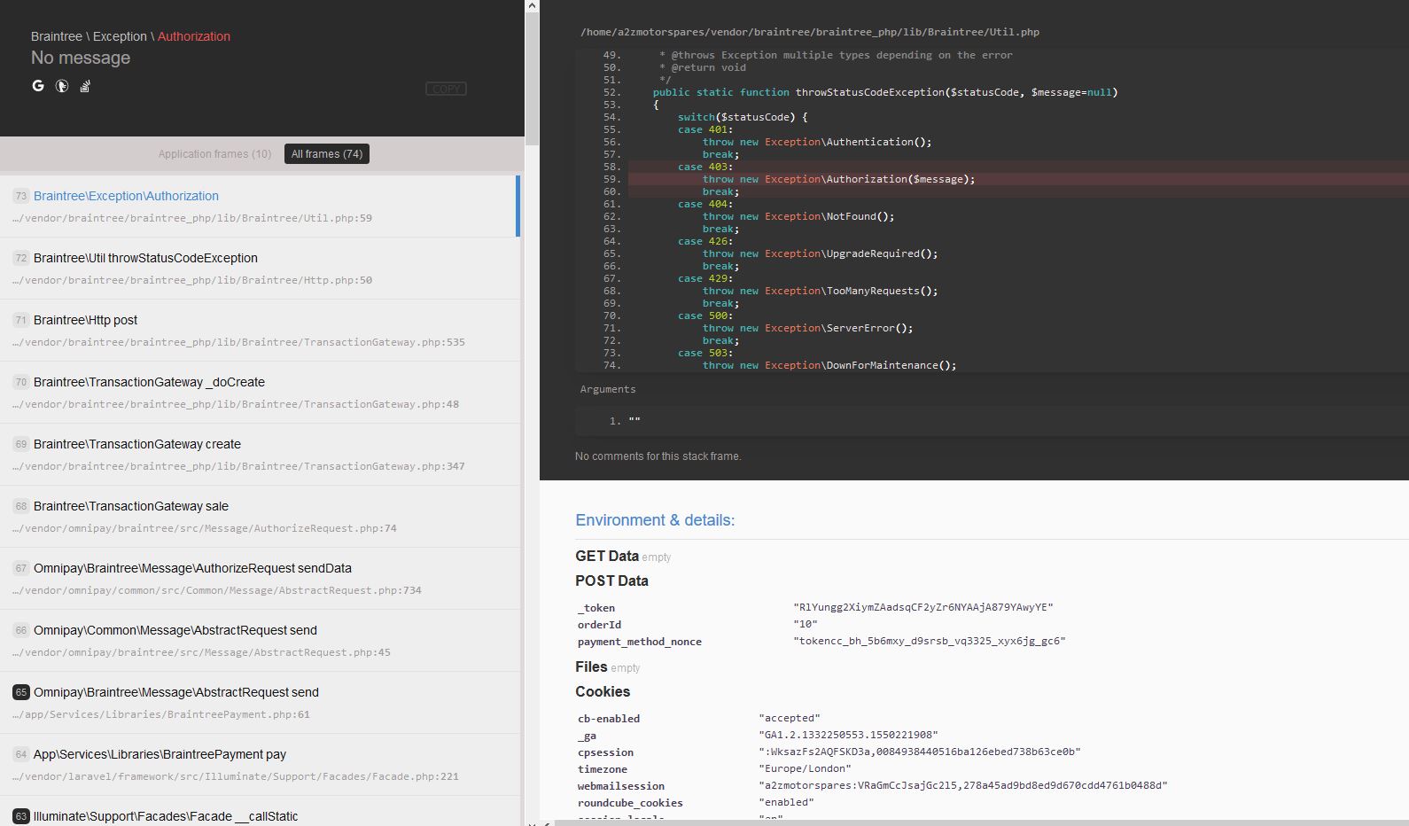This screenshot has width=1409, height=826.
Task: Click the payment_method_nonce key
Action: 639,642
